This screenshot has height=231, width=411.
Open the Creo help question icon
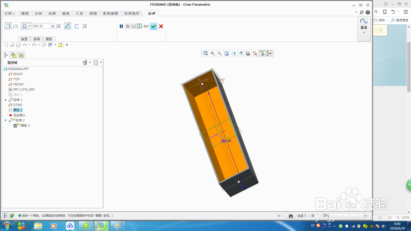[x=368, y=12]
